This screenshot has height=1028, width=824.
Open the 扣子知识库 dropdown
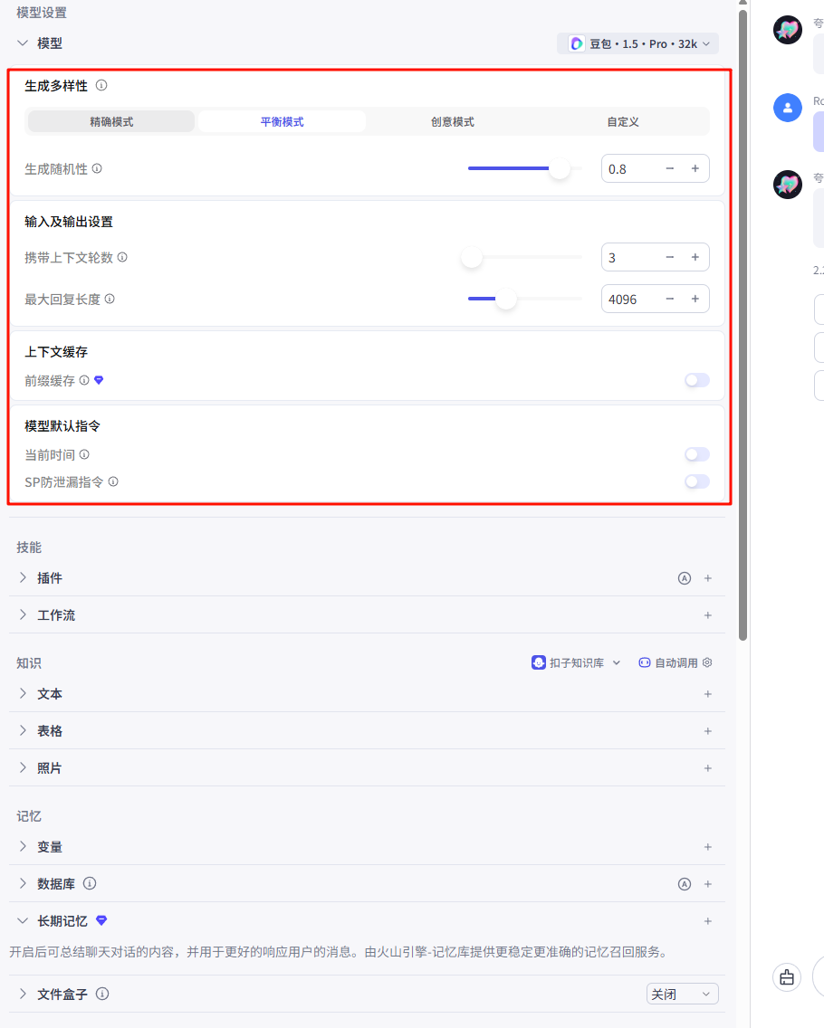click(x=577, y=662)
